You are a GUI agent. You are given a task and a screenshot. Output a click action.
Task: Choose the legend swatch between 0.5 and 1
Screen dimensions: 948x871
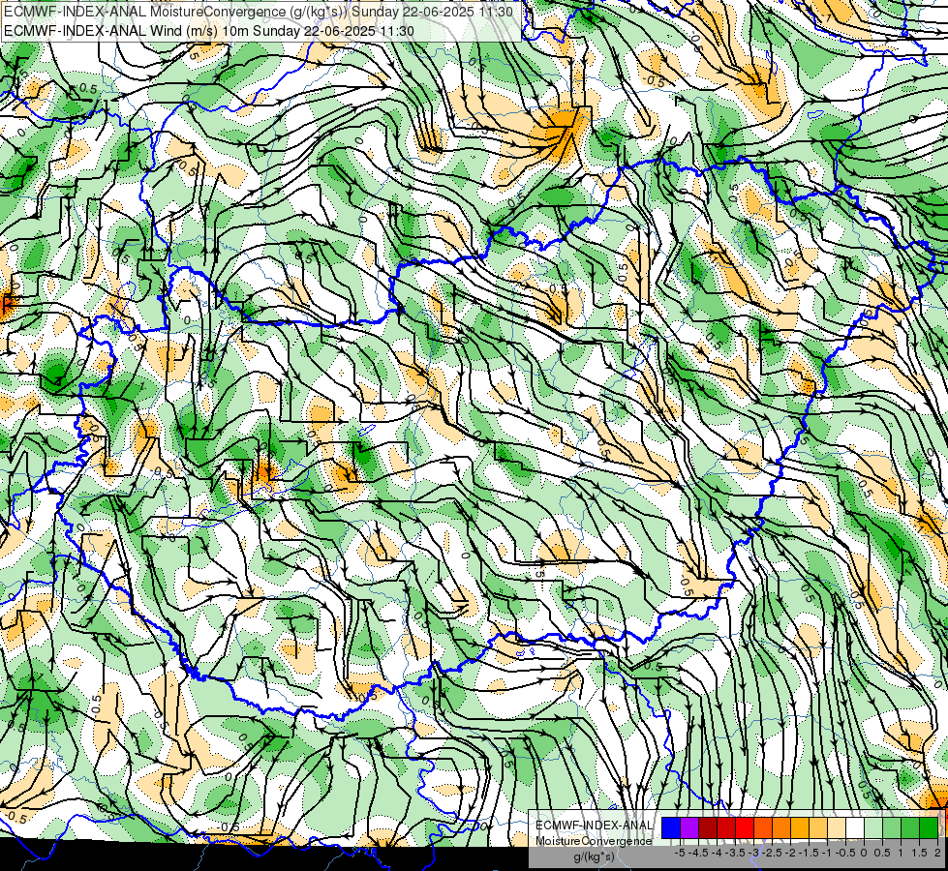[892, 828]
